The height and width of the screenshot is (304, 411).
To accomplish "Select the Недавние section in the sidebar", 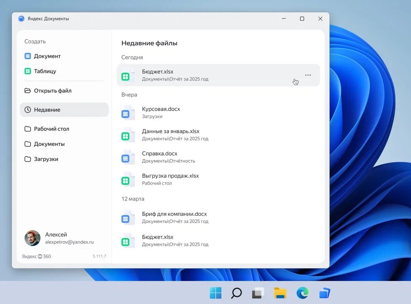I will click(64, 110).
